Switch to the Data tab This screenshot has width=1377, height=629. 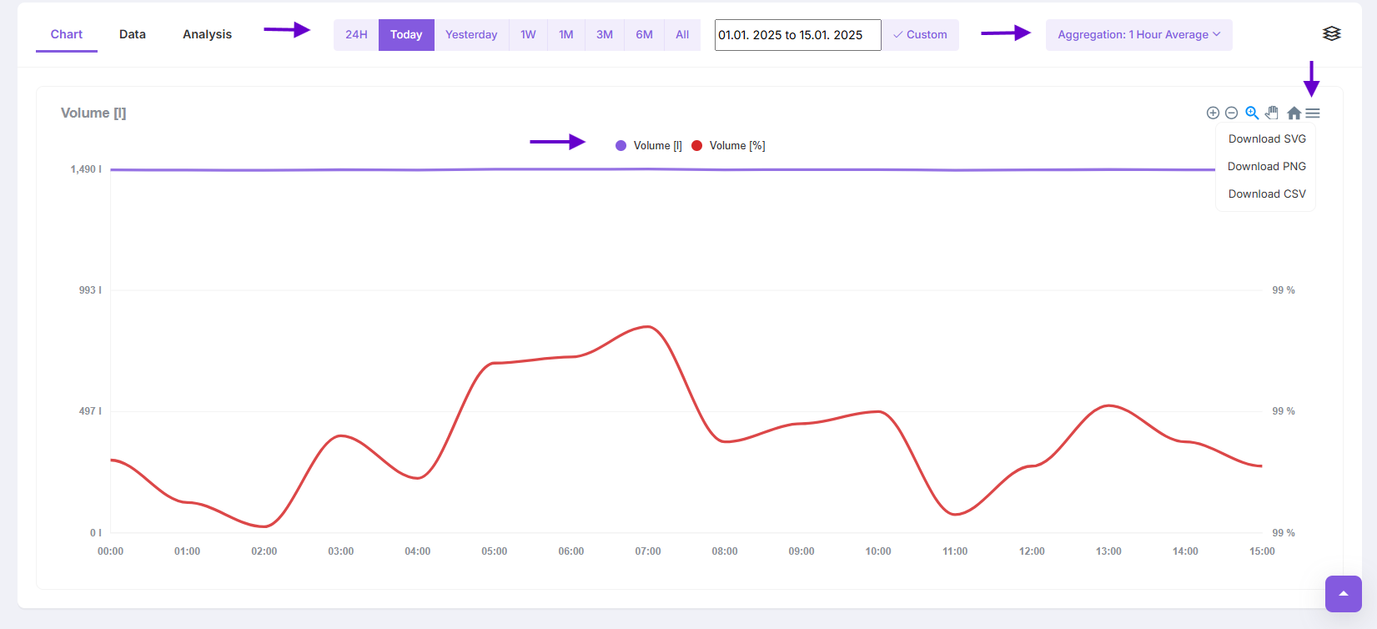133,34
